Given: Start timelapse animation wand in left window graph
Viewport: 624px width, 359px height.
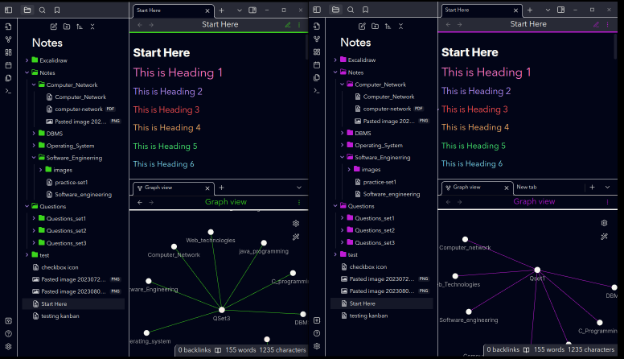Looking at the screenshot, I should click(296, 237).
